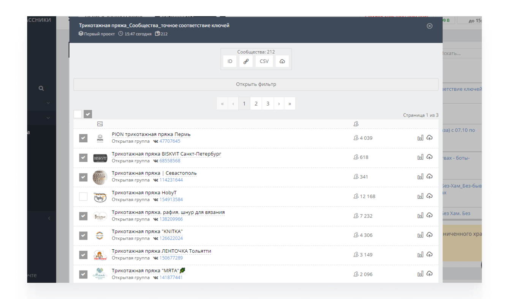Focus the Искать... search field in the background
Viewport: 509px width, 299px height.
click(x=462, y=54)
